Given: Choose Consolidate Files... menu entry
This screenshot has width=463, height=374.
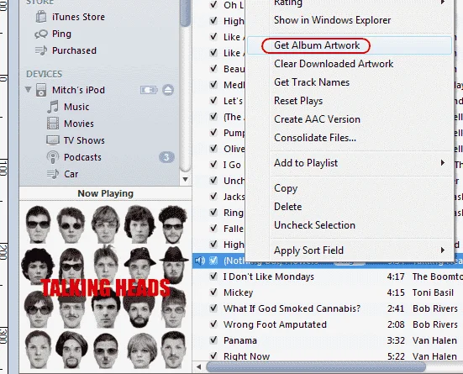Looking at the screenshot, I should click(x=349, y=138).
